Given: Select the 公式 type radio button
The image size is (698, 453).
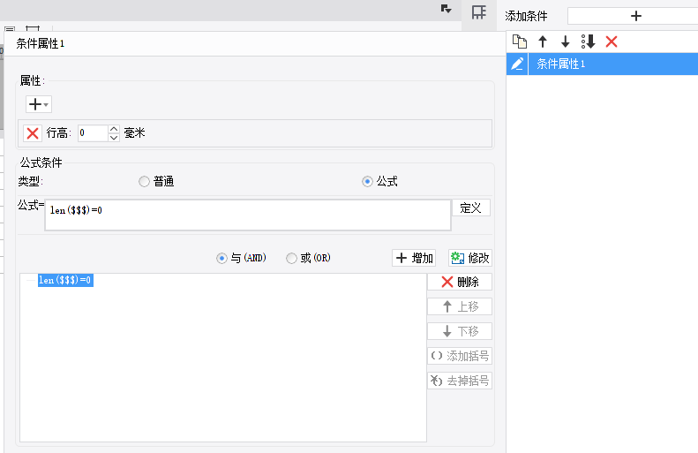Looking at the screenshot, I should point(367,182).
